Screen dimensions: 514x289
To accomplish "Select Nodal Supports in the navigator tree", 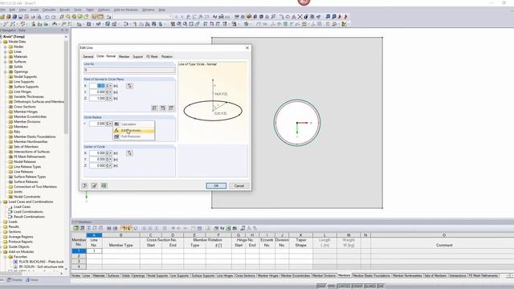I will click(x=25, y=77).
